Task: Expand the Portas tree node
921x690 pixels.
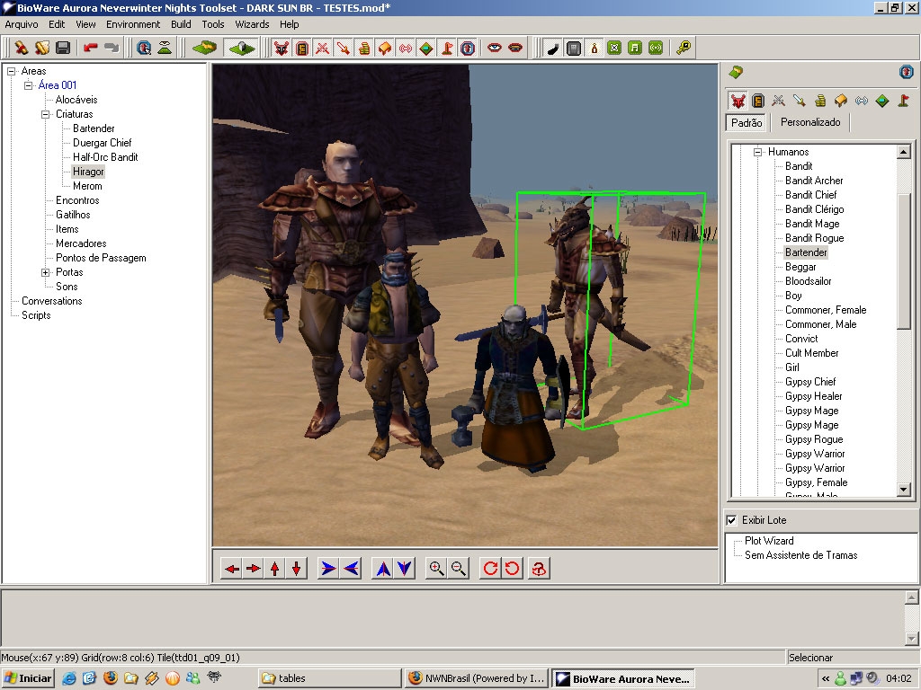Action: click(46, 272)
